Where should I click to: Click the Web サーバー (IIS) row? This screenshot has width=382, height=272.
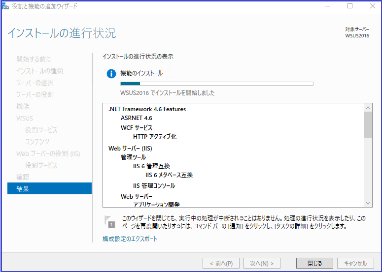(x=130, y=148)
